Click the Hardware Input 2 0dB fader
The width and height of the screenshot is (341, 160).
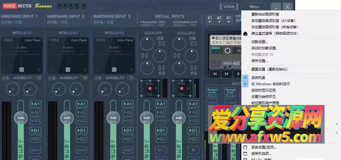click(x=67, y=118)
